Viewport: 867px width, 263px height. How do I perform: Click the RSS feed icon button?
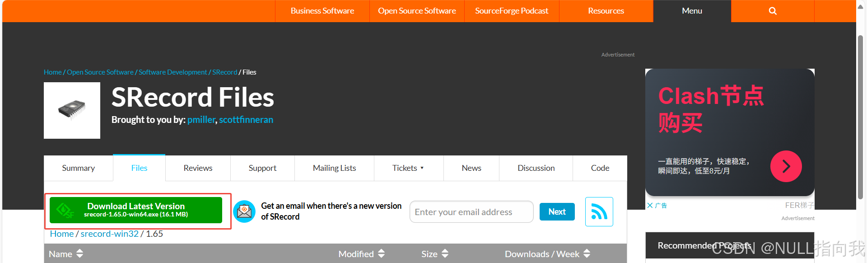coord(599,211)
